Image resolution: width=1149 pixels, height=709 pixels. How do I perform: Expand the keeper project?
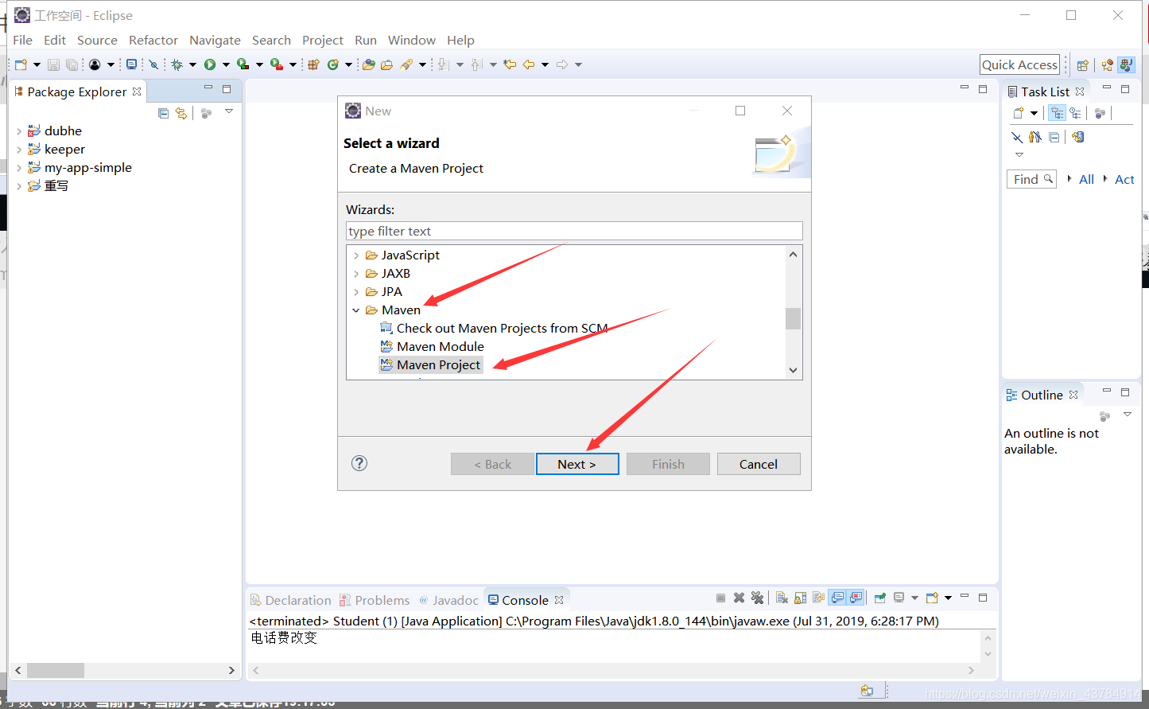(19, 149)
